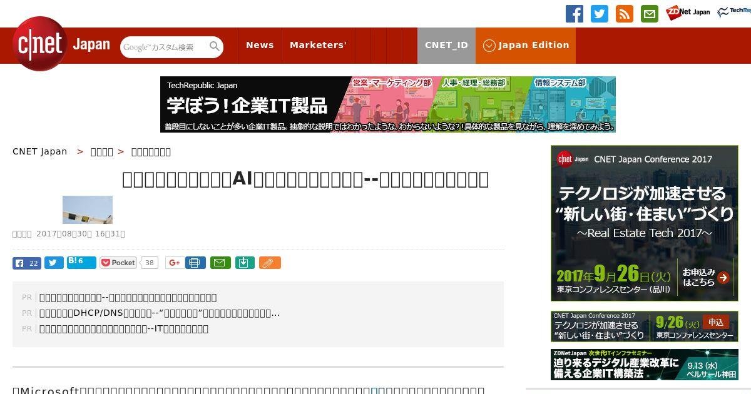This screenshot has height=394, width=751.
Task: Click the CNET Japan logo
Action: pyautogui.click(x=61, y=44)
